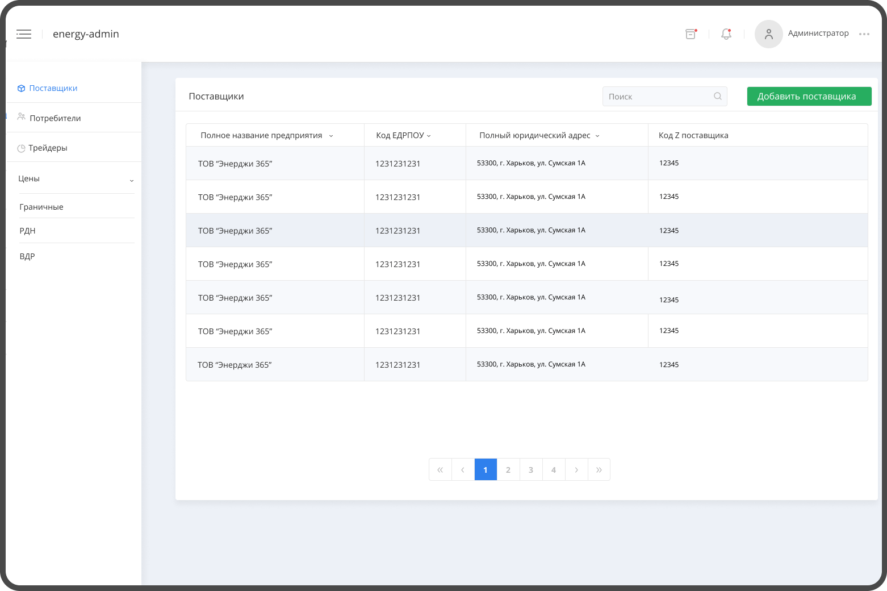Screen dimensions: 887x591
Task: Open notifications bell icon
Action: click(726, 34)
